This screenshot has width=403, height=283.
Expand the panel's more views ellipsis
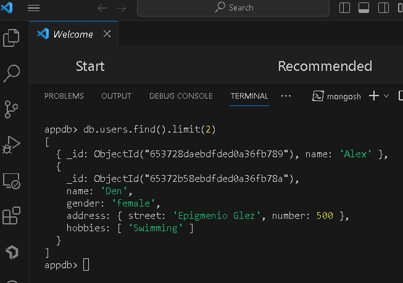click(286, 96)
